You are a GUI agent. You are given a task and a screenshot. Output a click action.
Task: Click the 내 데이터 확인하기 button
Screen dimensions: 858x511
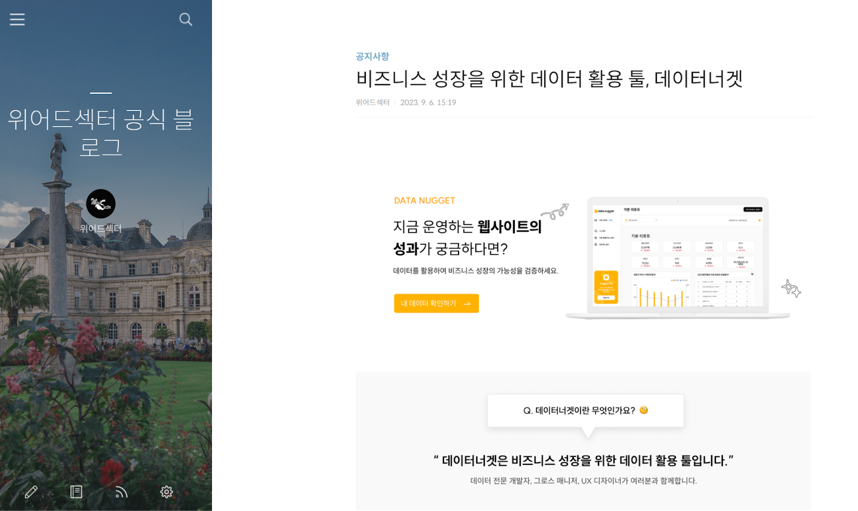(x=436, y=303)
